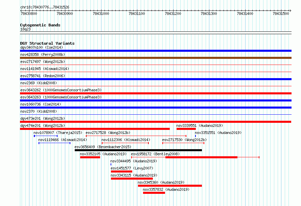Select the thick red esv1958172 bar
301x206 pixels.
201,157
